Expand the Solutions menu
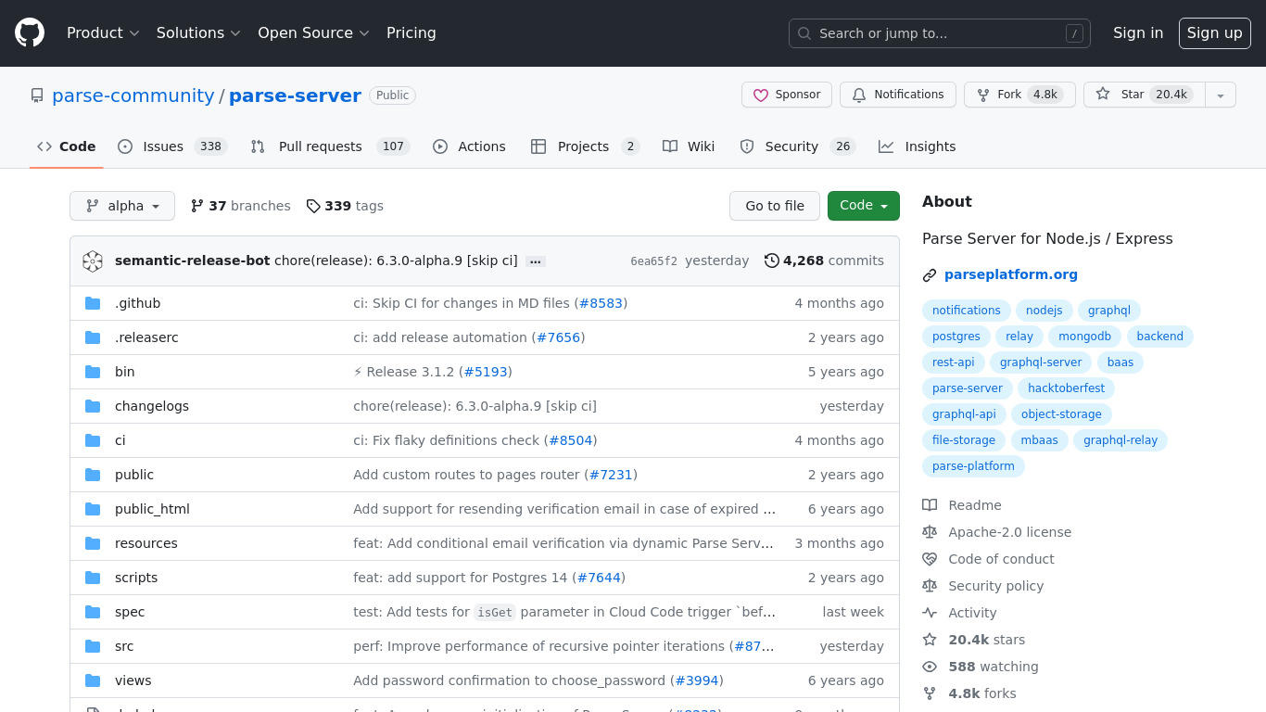Viewport: 1266px width, 712px height. click(198, 32)
